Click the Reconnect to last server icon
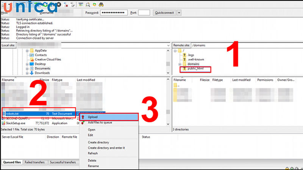The width and height of the screenshot is (303, 170). coord(72,5)
